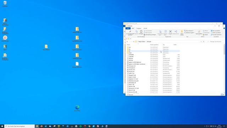Open the Kopieren nach dropdown
The height and width of the screenshot is (128, 227).
tap(165, 33)
